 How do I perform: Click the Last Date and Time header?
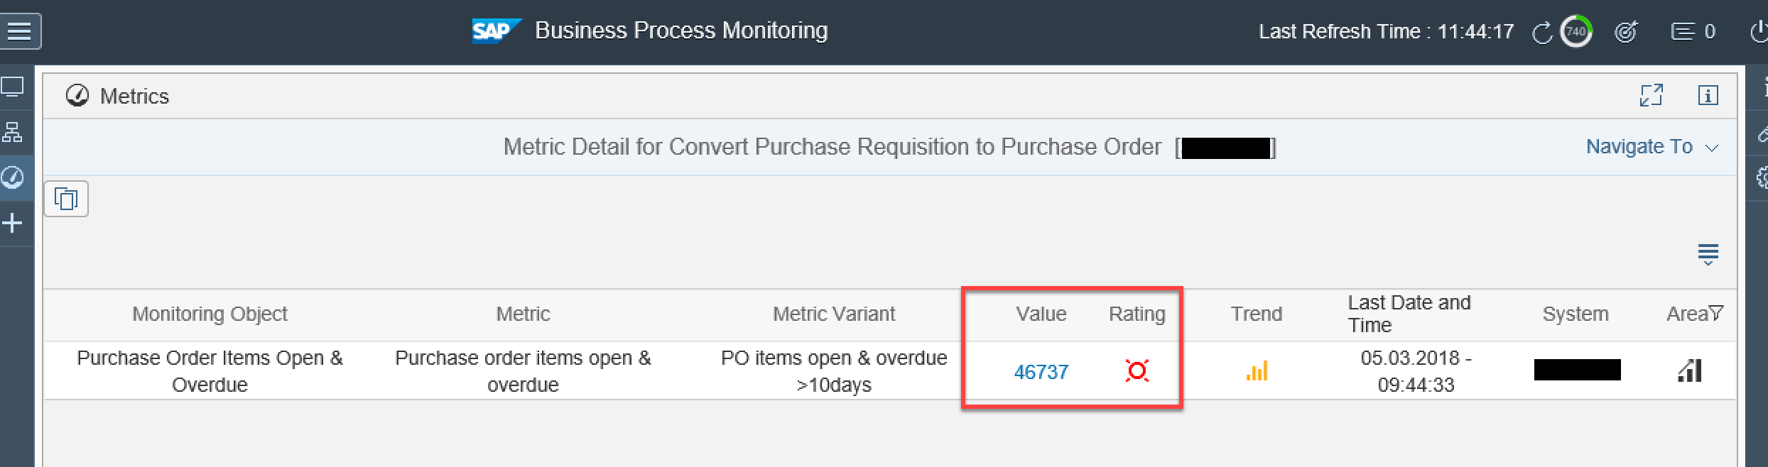[x=1409, y=314]
